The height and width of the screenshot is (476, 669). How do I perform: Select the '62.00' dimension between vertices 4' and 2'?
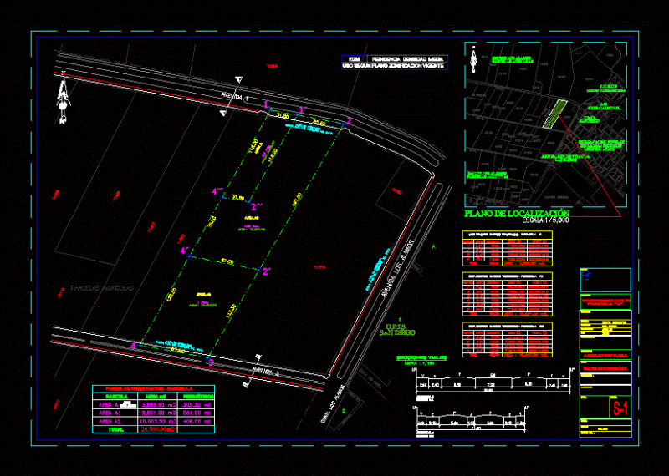pyautogui.click(x=226, y=261)
